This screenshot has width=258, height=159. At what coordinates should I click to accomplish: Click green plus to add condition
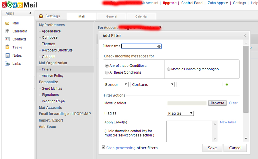[227, 85]
